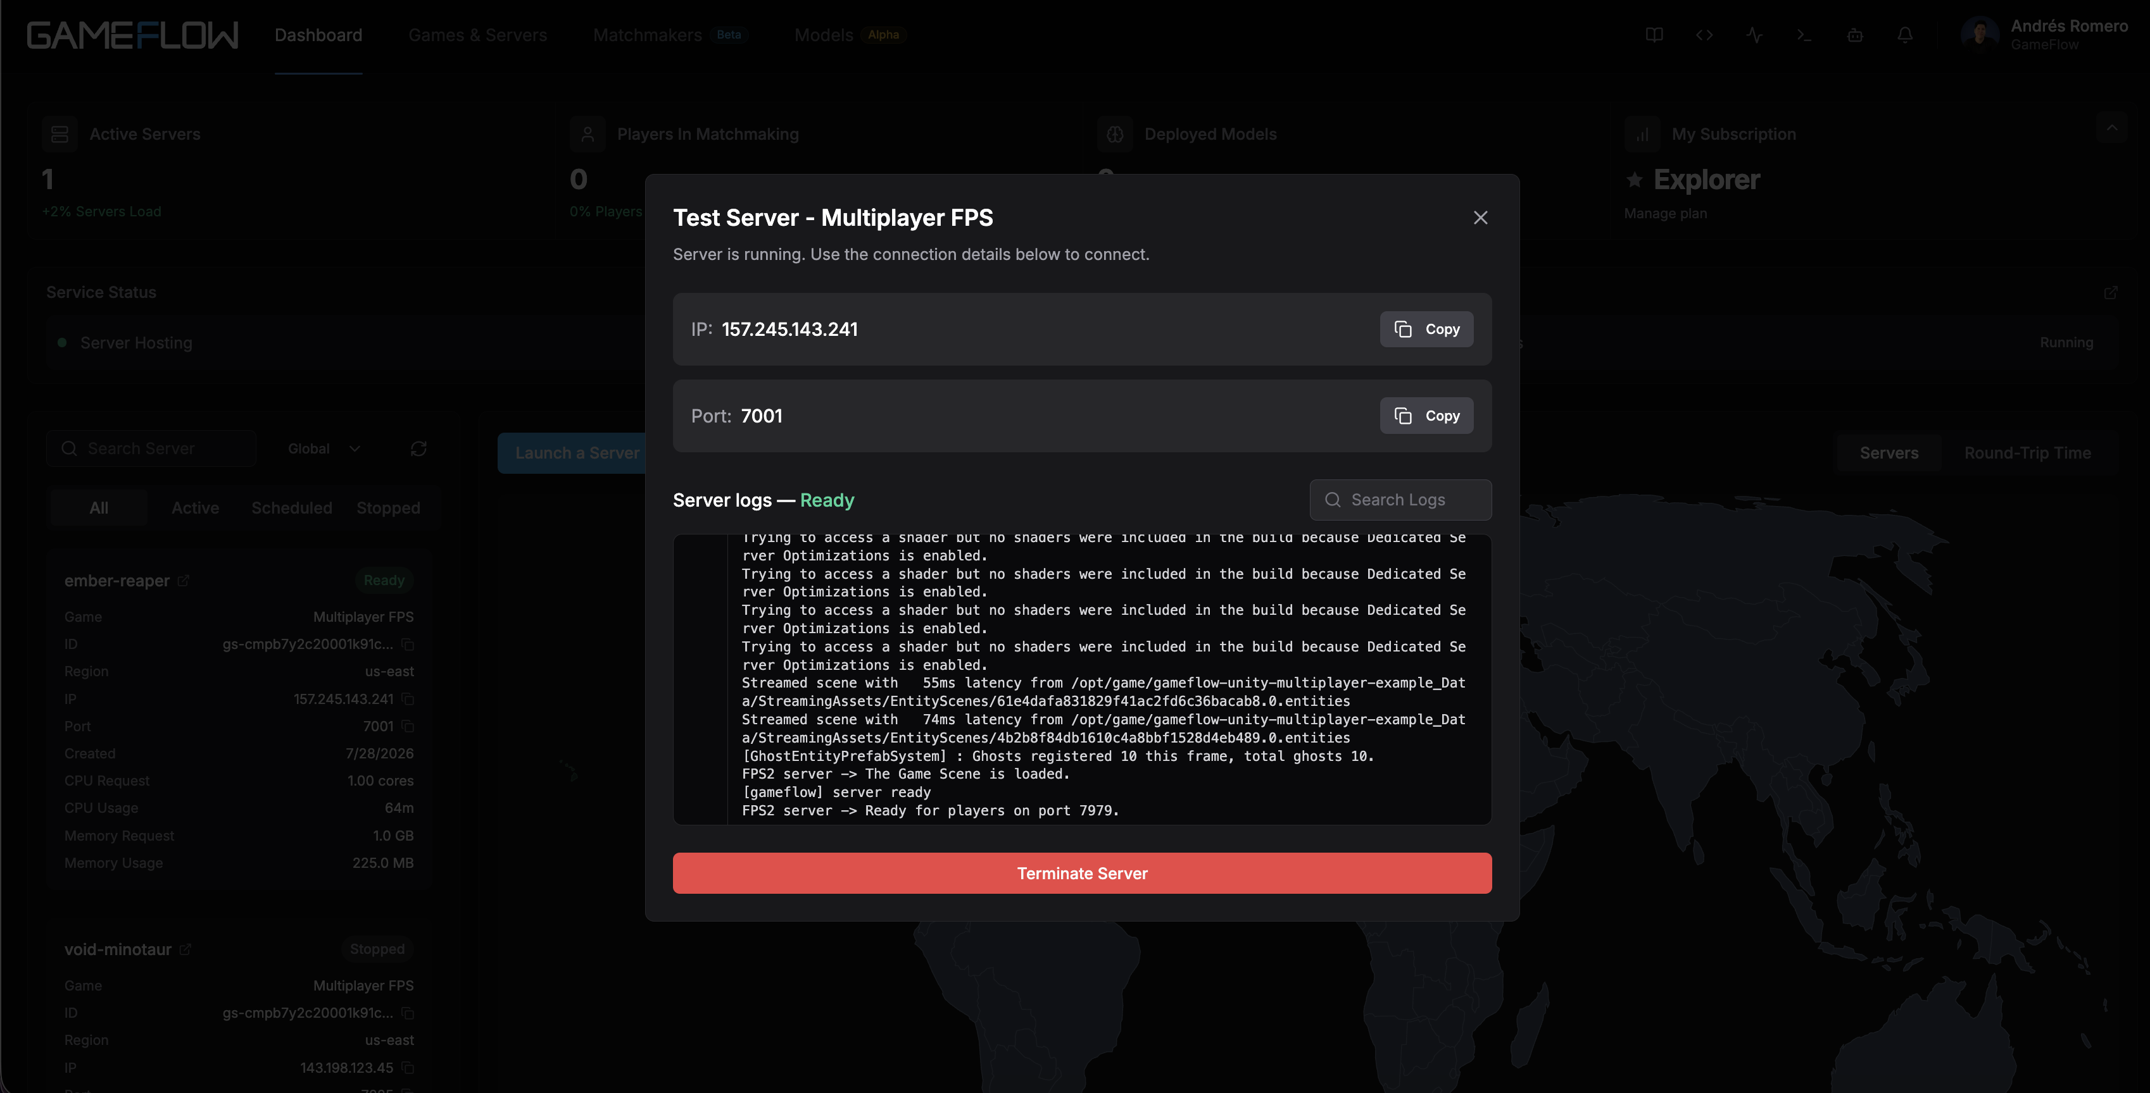The width and height of the screenshot is (2150, 1093).
Task: Open the code brackets icon in header
Action: (1704, 35)
